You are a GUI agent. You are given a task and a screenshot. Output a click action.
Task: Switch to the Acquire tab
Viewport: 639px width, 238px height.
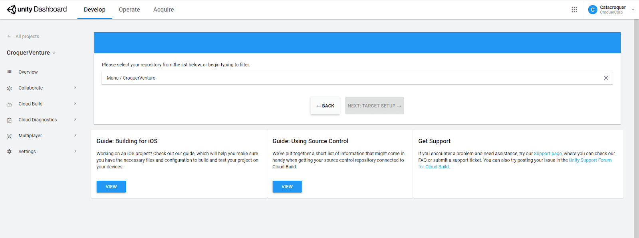[x=164, y=10]
